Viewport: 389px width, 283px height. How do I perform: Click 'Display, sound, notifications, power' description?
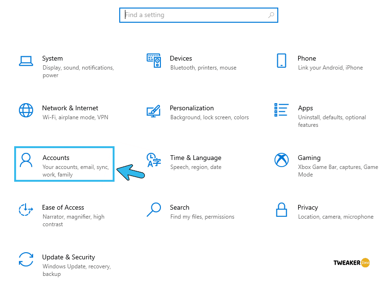click(78, 71)
